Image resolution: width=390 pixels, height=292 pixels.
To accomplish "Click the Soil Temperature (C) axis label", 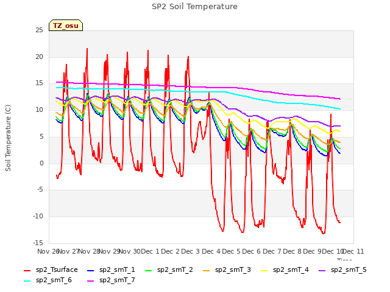I will [8, 138].
